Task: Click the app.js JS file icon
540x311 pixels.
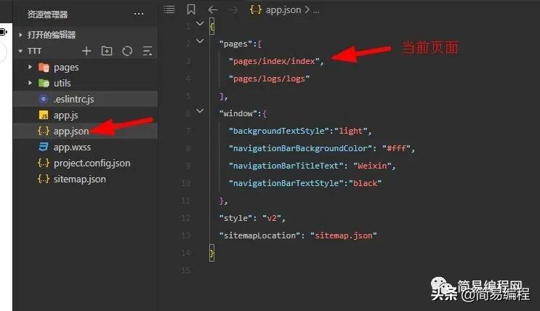Action: click(44, 115)
